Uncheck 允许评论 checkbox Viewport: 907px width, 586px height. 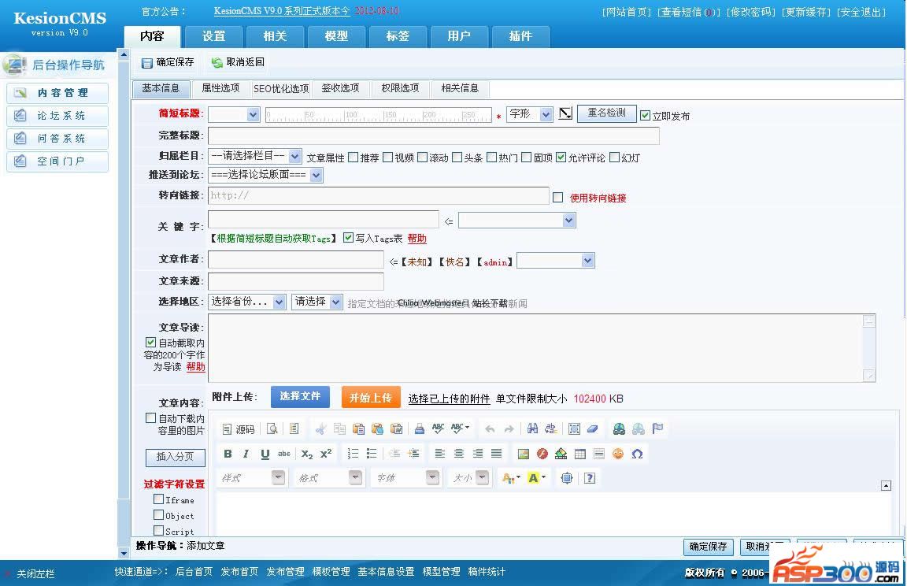(x=561, y=158)
